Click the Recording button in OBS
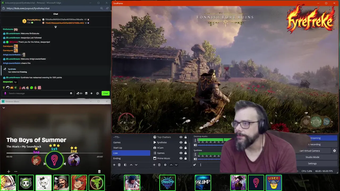This screenshot has width=340, height=191. [315, 144]
